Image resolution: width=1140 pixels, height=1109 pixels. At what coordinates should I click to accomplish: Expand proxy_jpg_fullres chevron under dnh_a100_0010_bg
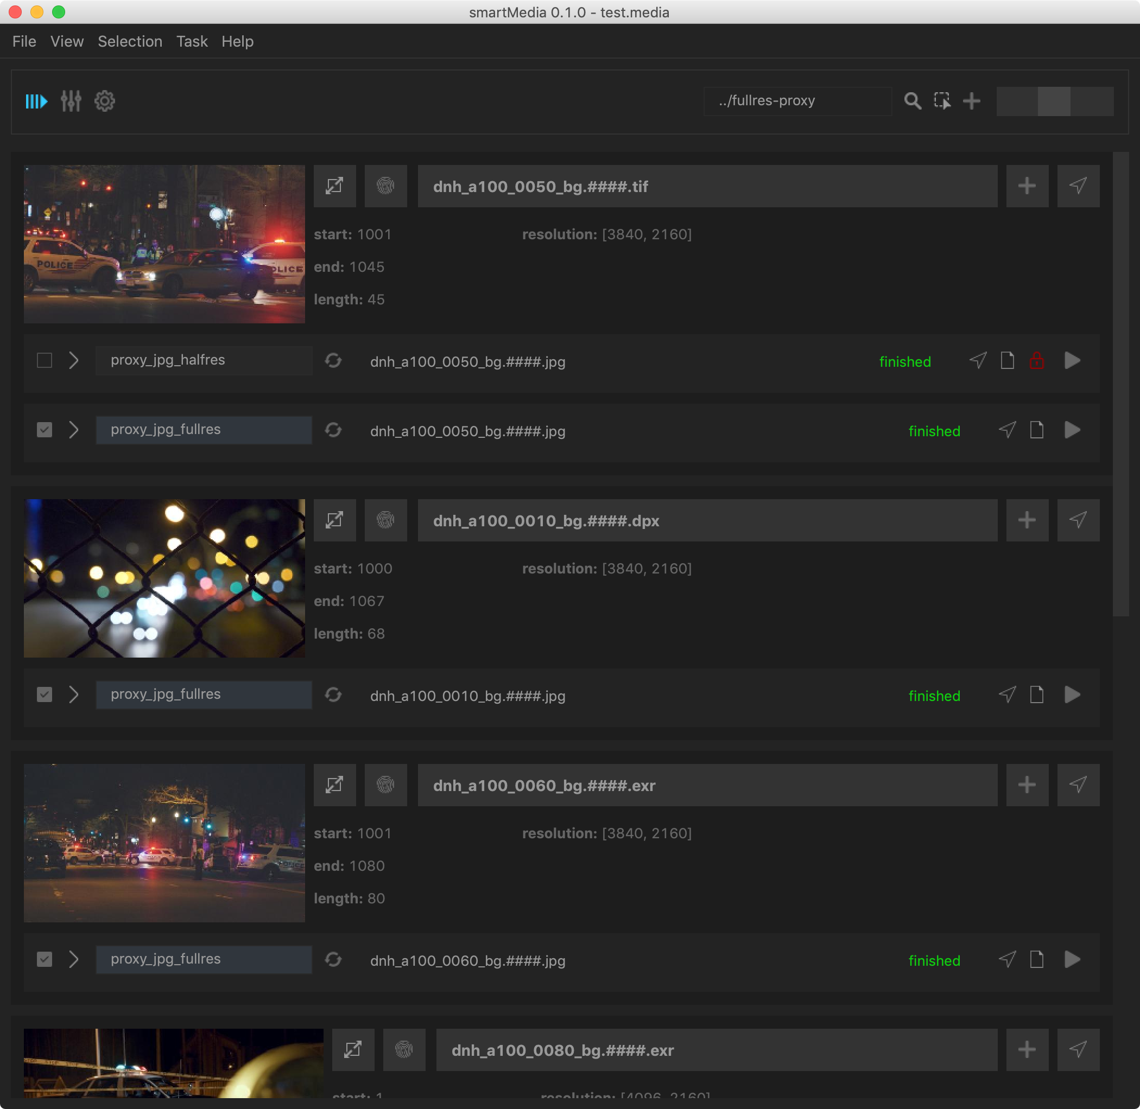pyautogui.click(x=73, y=695)
